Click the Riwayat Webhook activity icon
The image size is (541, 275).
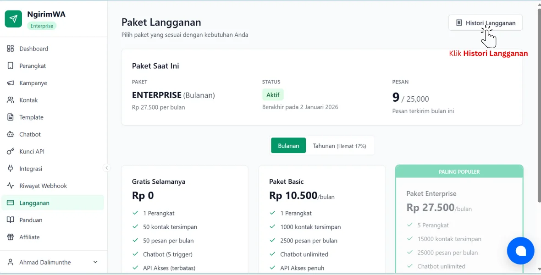point(11,186)
